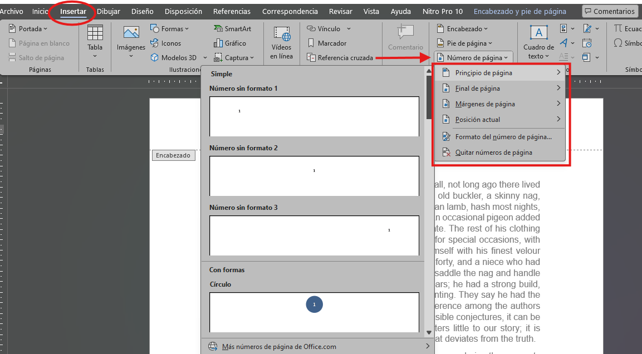The image size is (642, 354).
Task: Expand the Tabla dropdown arrow
Action: (x=95, y=56)
